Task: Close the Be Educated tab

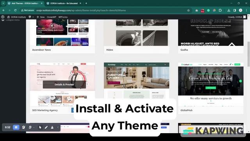Action: [x=80, y=3]
